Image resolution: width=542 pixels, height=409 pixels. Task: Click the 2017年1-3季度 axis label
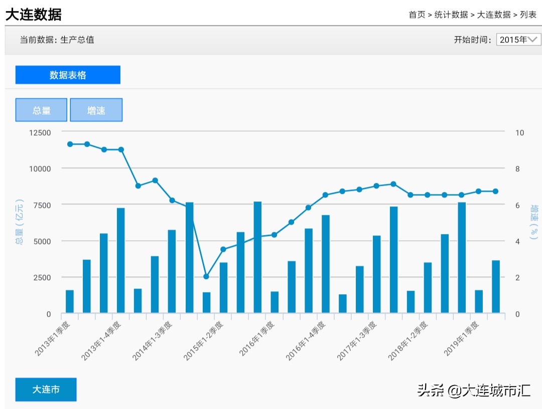click(357, 341)
